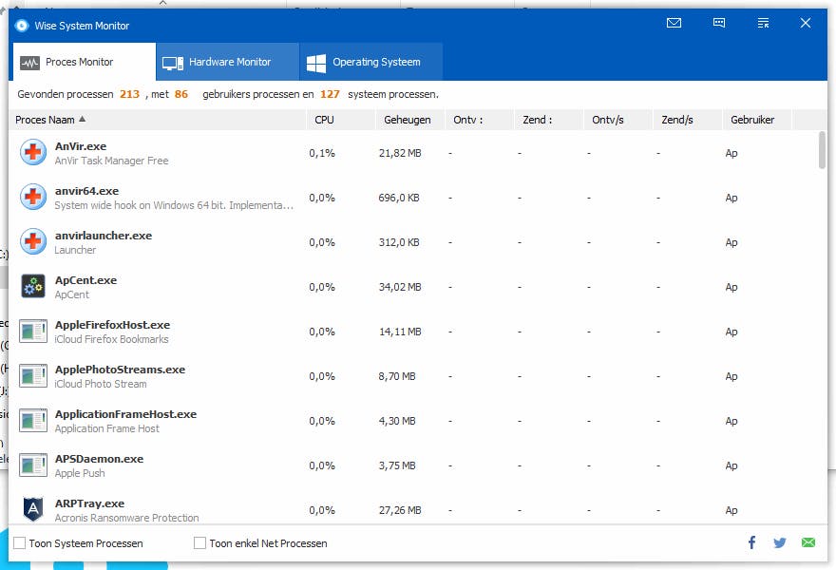Open the Operating Systeem tab
The image size is (836, 570).
[370, 60]
